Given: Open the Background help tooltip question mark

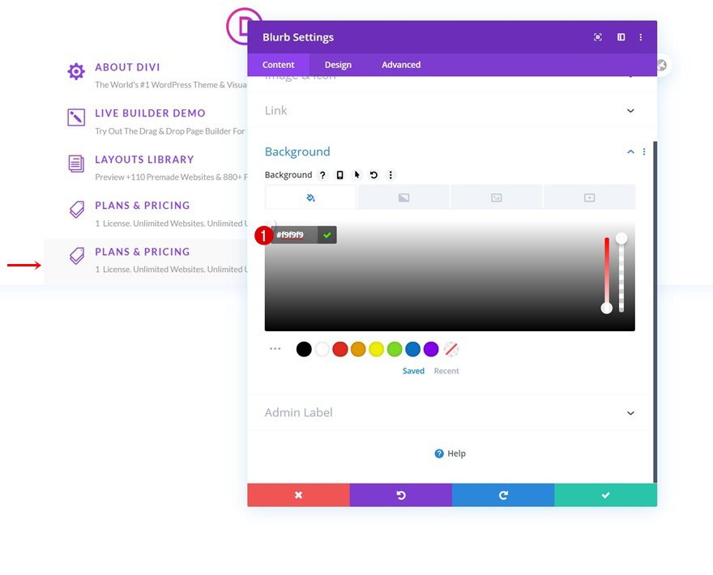Looking at the screenshot, I should pyautogui.click(x=323, y=175).
